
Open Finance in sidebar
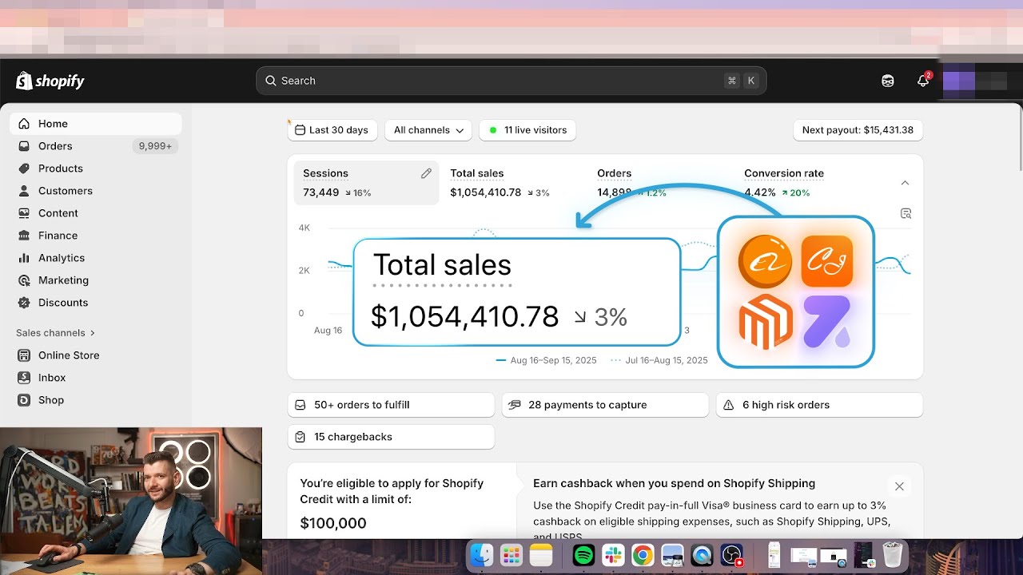tap(96, 236)
